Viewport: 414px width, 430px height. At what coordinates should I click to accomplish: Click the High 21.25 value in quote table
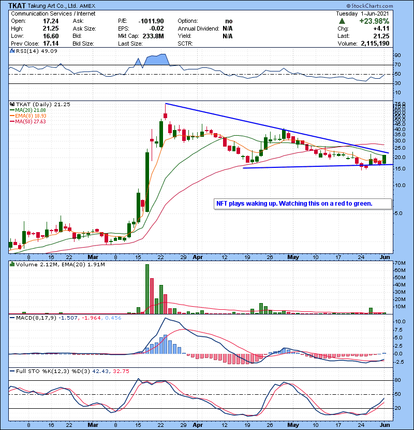pyautogui.click(x=51, y=28)
